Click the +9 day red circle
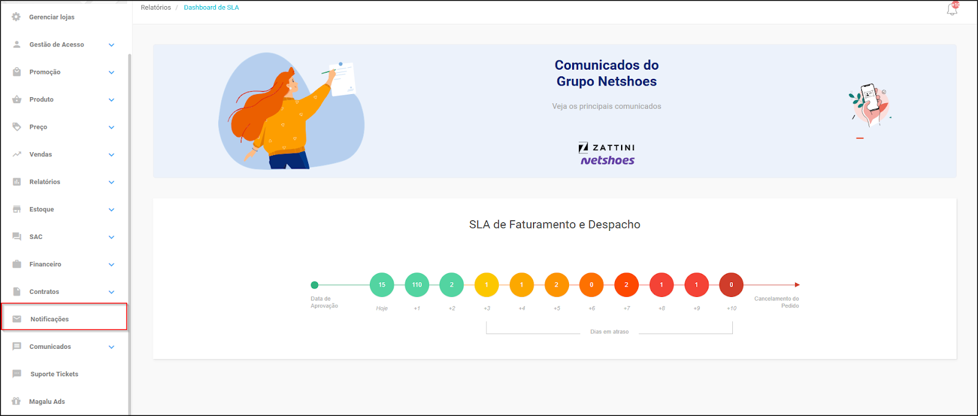The width and height of the screenshot is (978, 416). (696, 285)
